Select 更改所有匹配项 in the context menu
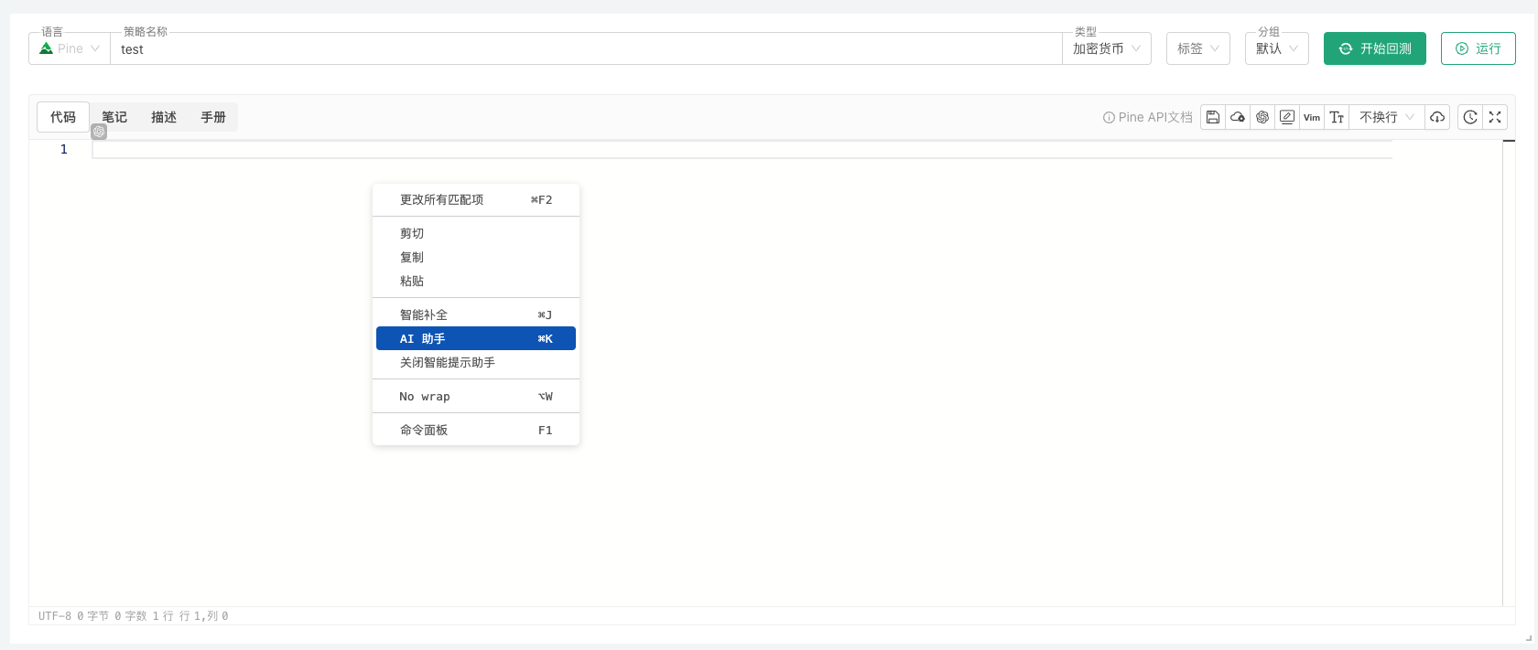The height and width of the screenshot is (650, 1538). pos(476,199)
